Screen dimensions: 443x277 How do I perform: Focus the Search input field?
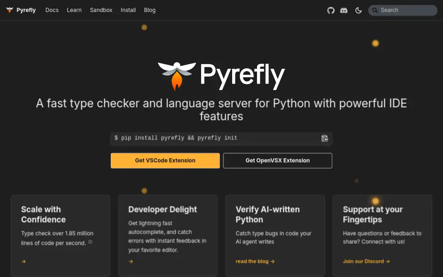402,10
